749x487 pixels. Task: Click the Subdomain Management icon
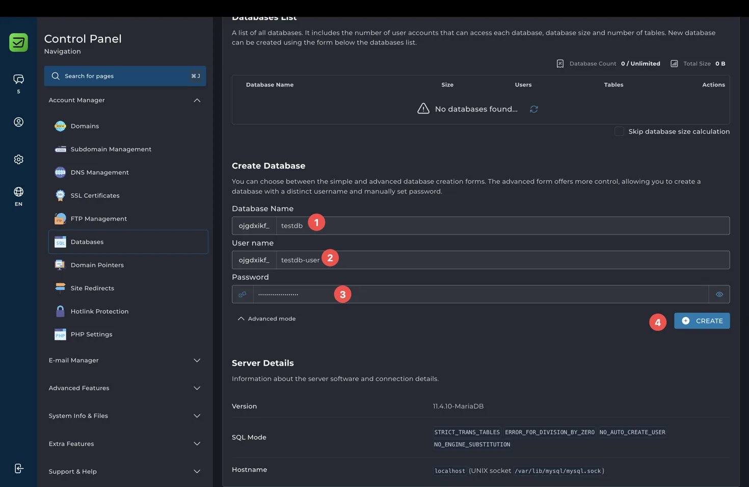60,149
